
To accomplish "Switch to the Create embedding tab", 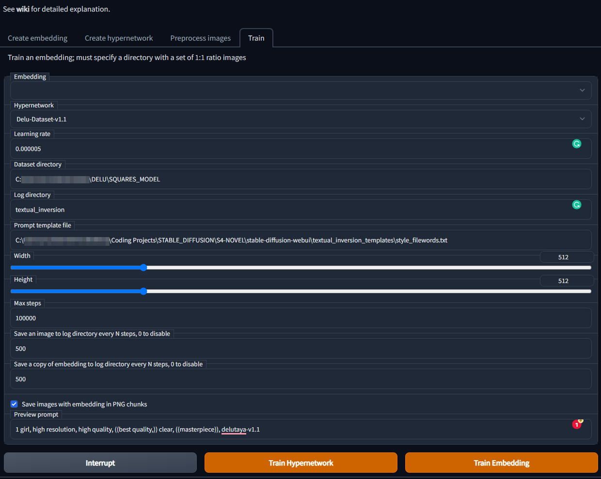I will point(37,38).
